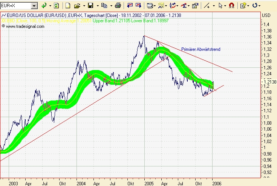277x186 pixels.
Task: Open dropdown next to green return arrow
Action: (x=50, y=6)
